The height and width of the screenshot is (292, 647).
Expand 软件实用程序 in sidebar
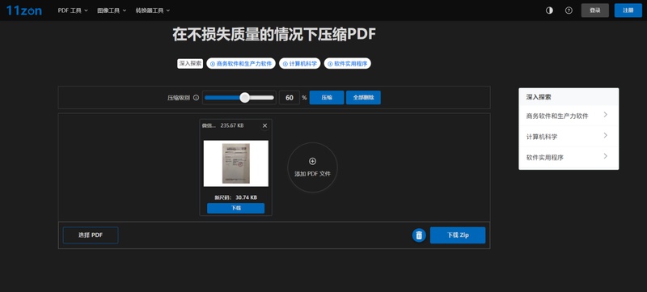(569, 157)
